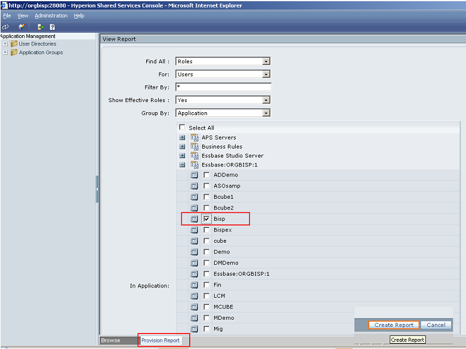Click the Create Report button

pos(394,325)
